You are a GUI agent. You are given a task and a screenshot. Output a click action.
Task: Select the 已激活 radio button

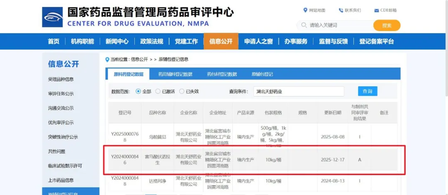[158, 91]
